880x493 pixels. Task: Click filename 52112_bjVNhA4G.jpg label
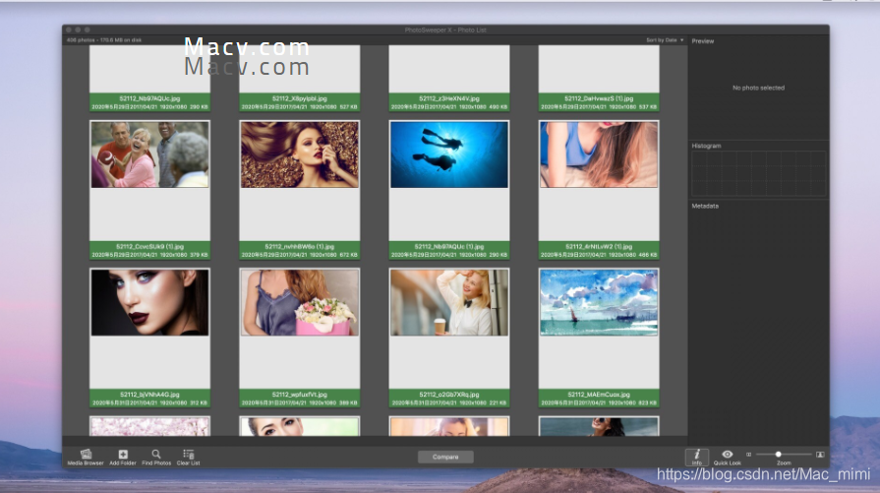point(149,395)
